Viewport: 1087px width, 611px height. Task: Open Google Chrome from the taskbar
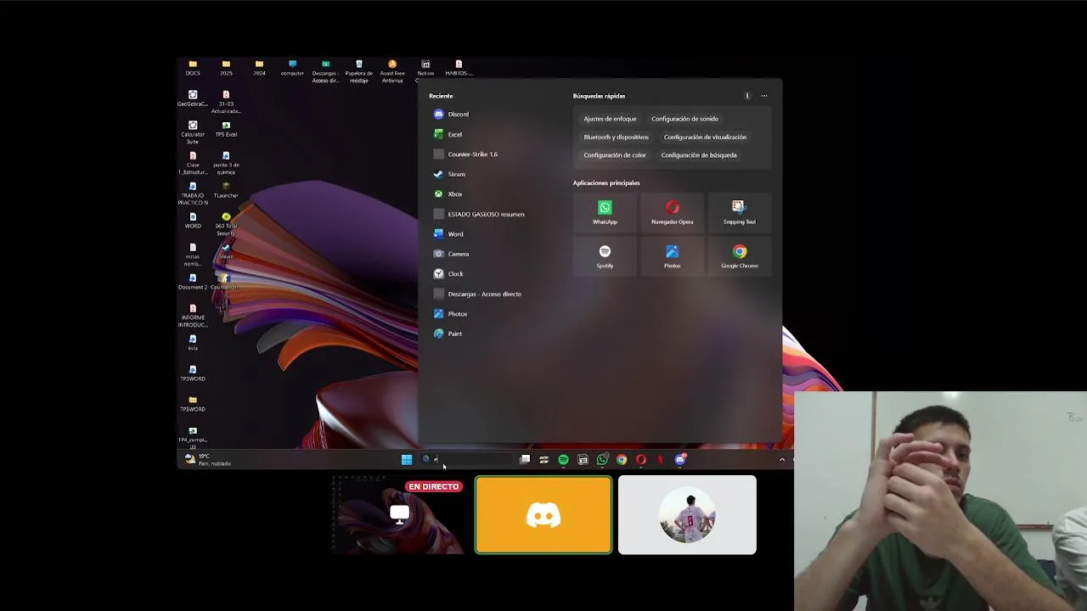pos(622,460)
